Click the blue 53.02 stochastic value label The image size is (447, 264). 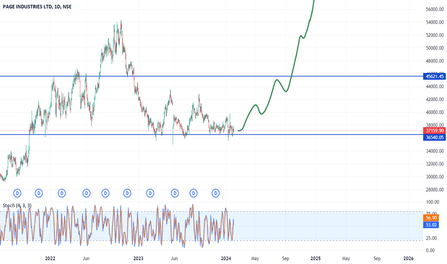(x=431, y=225)
